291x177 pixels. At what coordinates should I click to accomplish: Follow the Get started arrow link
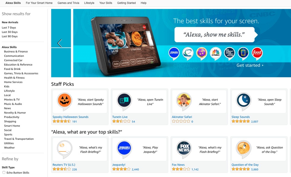(250, 65)
